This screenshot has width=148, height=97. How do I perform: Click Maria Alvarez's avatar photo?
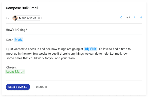pos(15,18)
